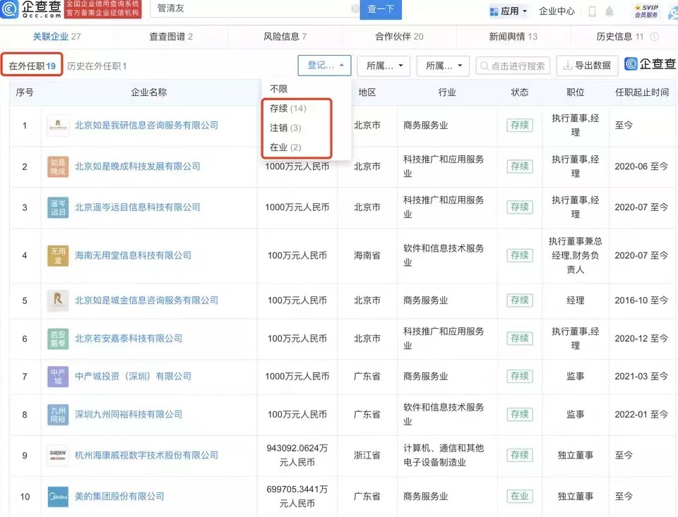678x517 pixels.
Task: Open 中产城投资（深圳）有限公司 link
Action: coord(133,376)
